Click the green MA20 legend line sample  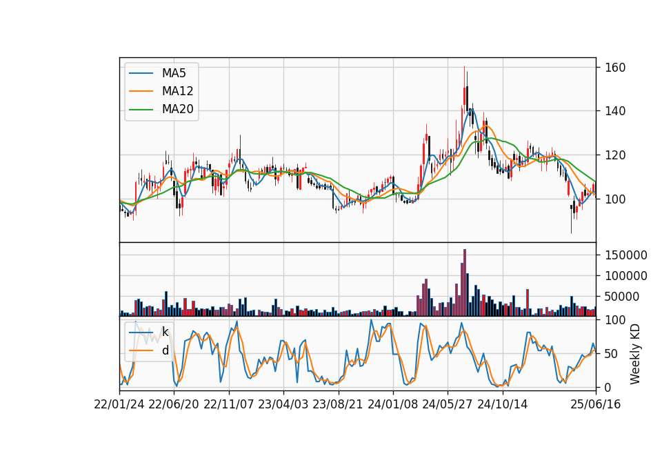point(141,110)
